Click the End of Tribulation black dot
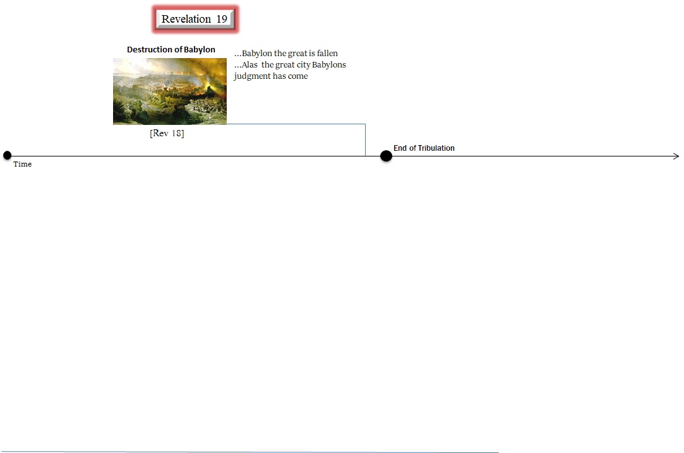The image size is (684, 453). [386, 156]
